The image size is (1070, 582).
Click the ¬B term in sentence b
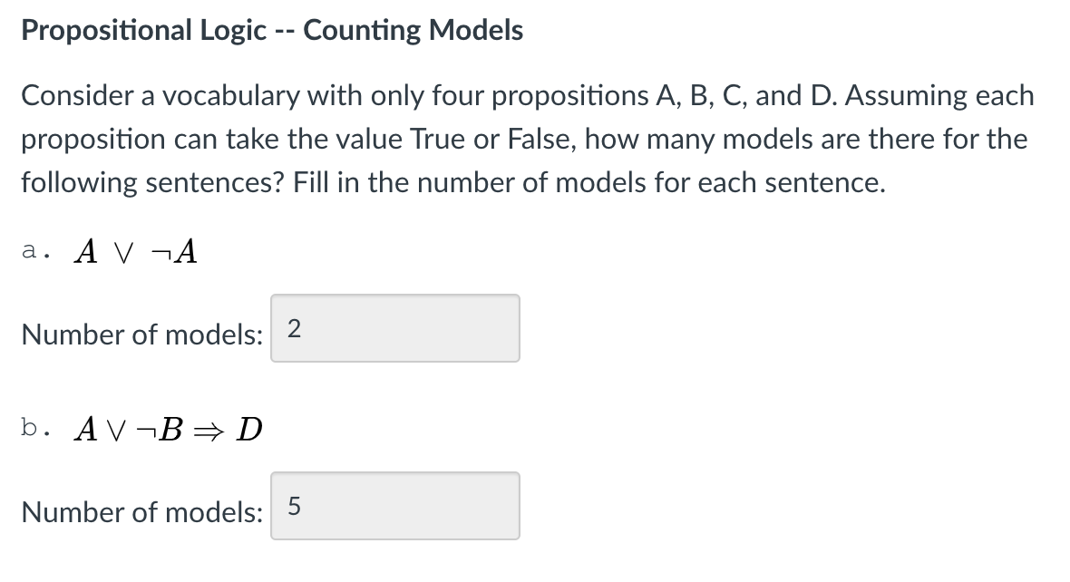160,429
